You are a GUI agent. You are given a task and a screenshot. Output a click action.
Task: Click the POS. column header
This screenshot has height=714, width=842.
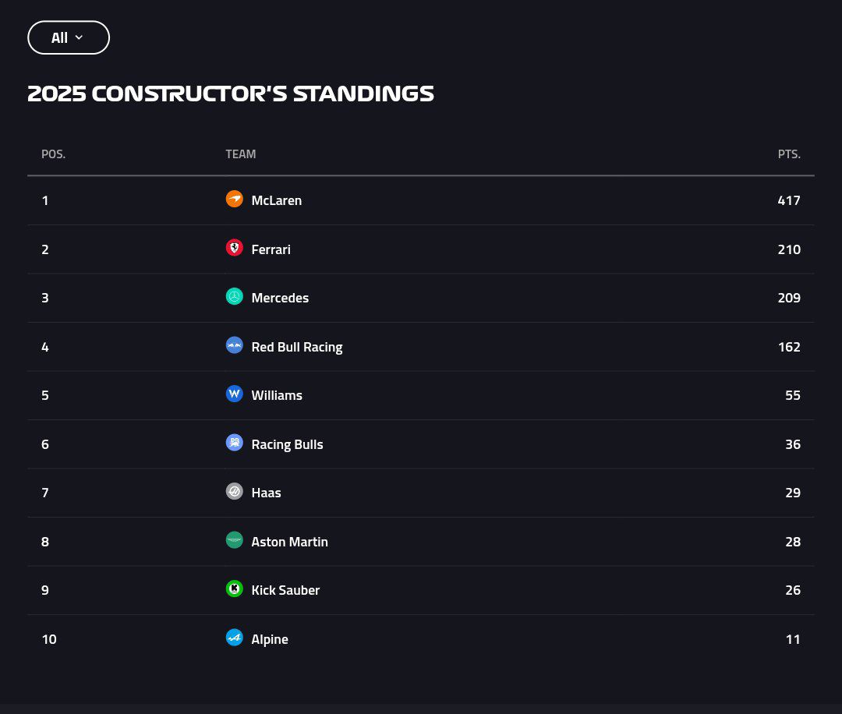coord(53,154)
